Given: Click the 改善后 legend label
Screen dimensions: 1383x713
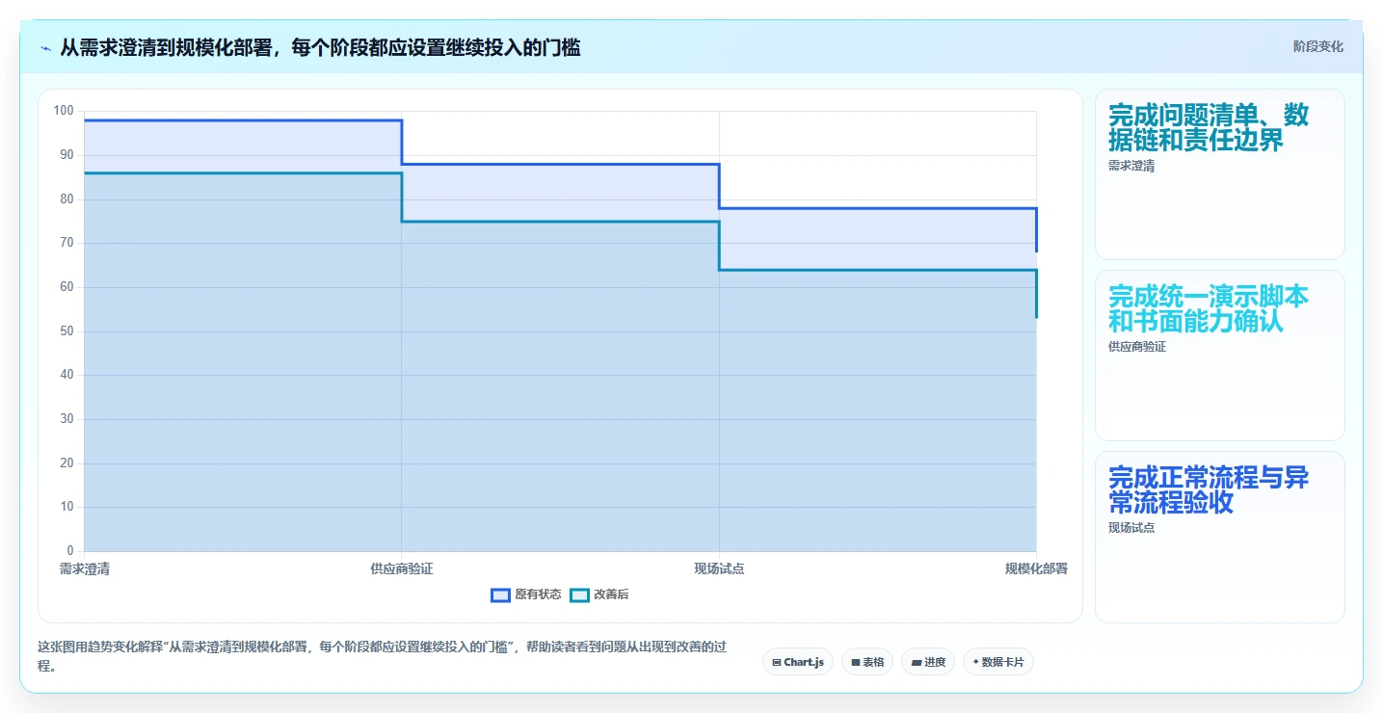Looking at the screenshot, I should (611, 594).
